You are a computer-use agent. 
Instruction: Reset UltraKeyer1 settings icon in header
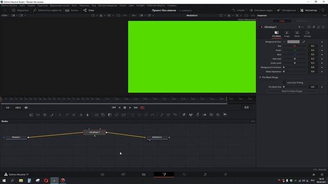point(323,27)
